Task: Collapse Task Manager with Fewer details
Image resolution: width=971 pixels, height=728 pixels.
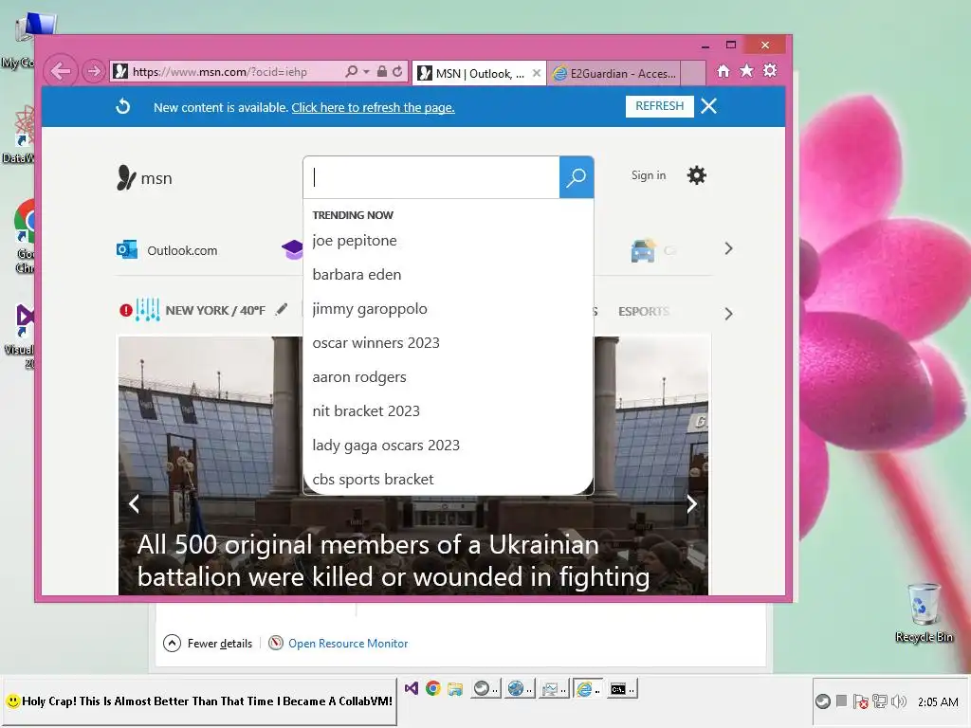Action: tap(208, 644)
